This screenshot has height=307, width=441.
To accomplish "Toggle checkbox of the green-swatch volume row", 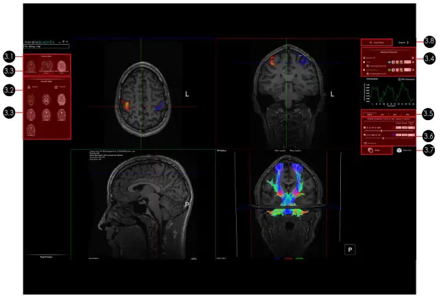I will 364,70.
